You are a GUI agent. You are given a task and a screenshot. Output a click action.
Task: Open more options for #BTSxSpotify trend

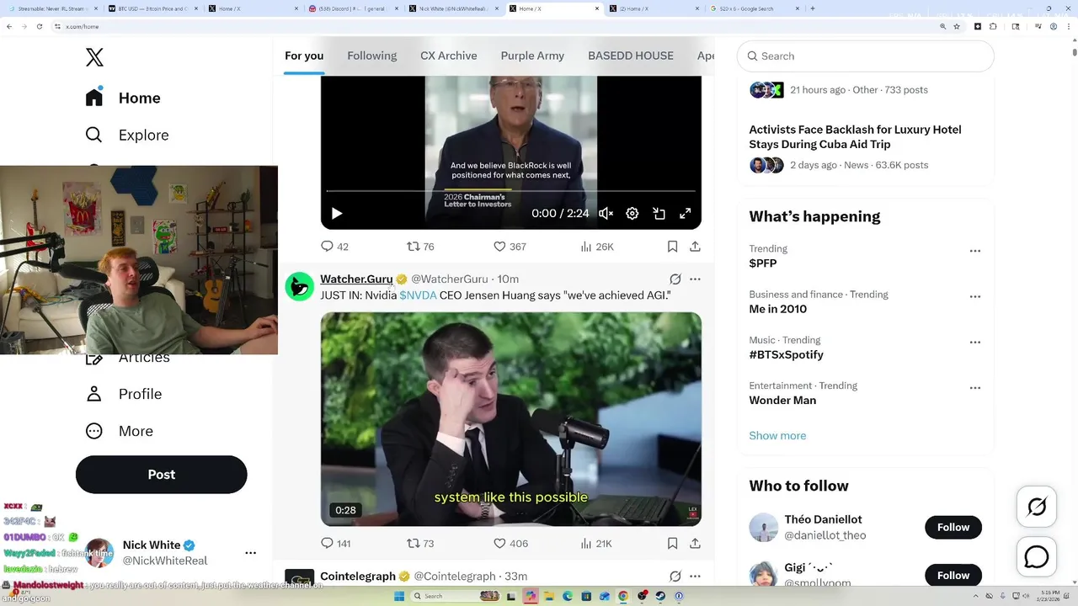click(975, 343)
